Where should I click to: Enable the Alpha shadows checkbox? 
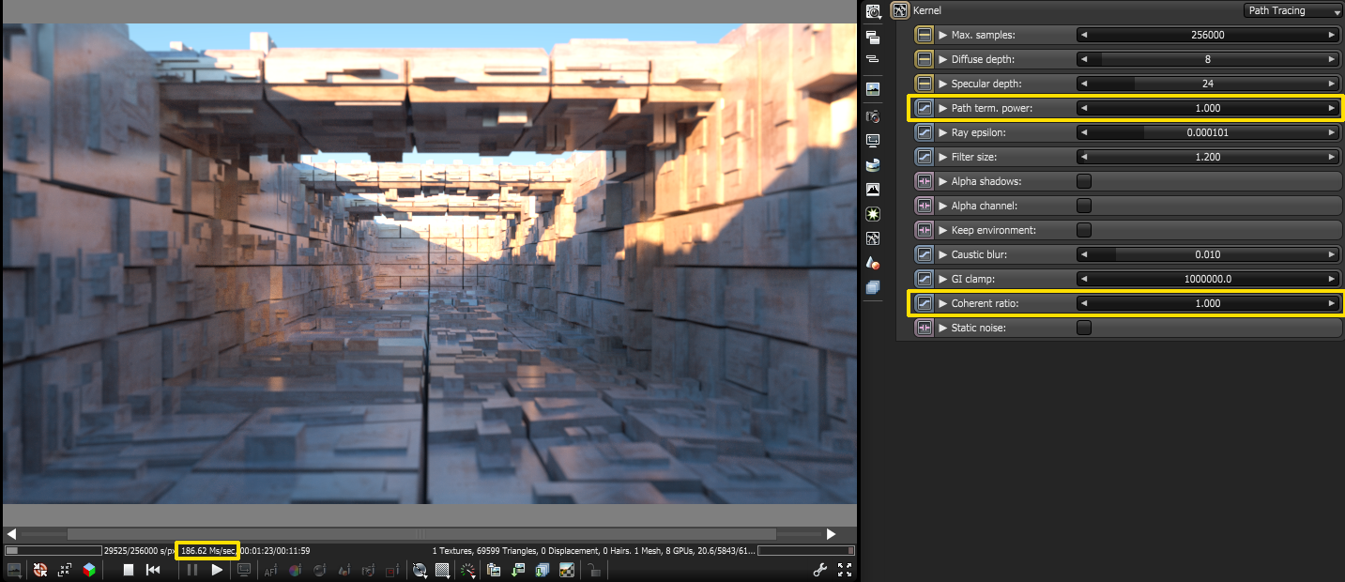coord(1084,181)
